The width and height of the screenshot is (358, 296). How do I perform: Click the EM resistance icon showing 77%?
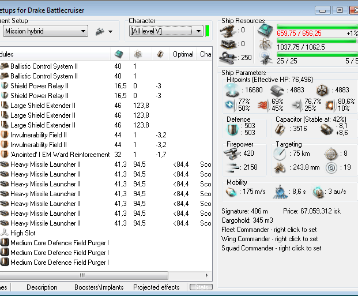231,105
